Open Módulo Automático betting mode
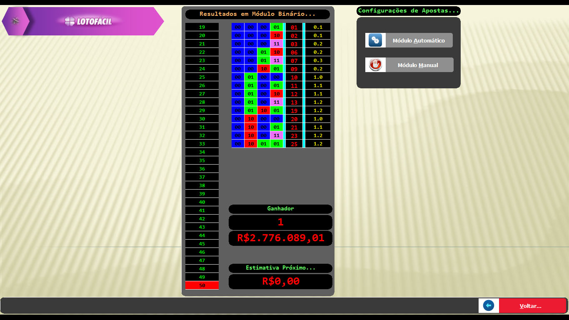 tap(419, 40)
